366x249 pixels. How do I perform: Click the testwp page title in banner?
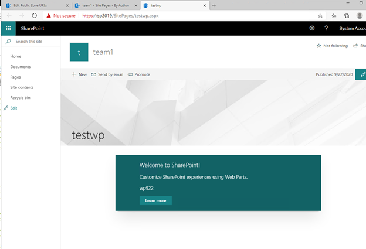click(88, 135)
